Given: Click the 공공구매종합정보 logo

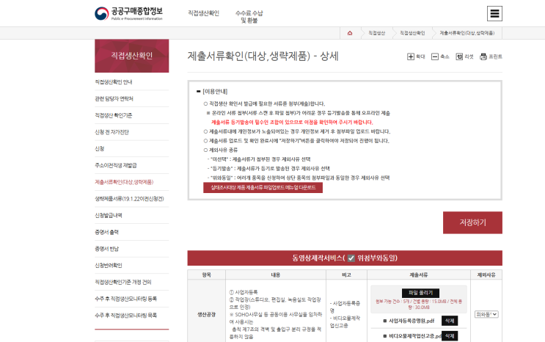Looking at the screenshot, I should point(128,13).
